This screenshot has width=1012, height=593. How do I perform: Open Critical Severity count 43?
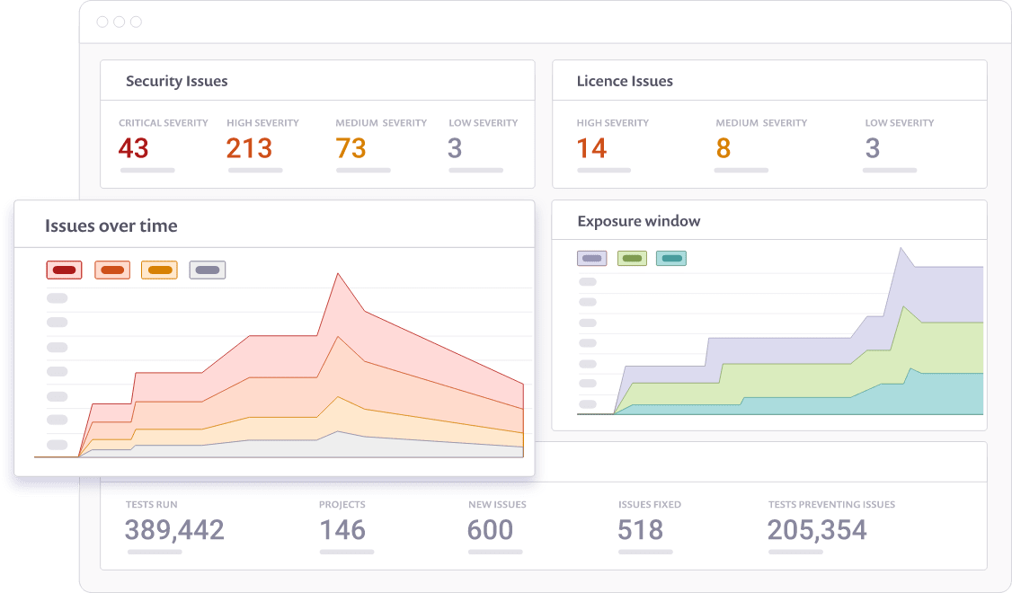click(134, 148)
